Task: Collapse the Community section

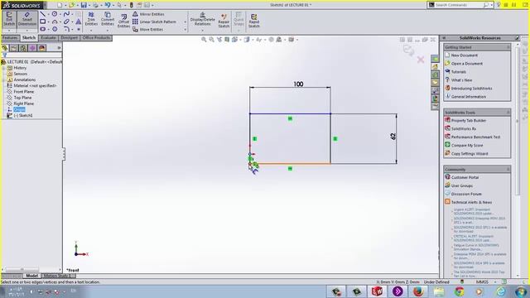Action: click(x=508, y=169)
